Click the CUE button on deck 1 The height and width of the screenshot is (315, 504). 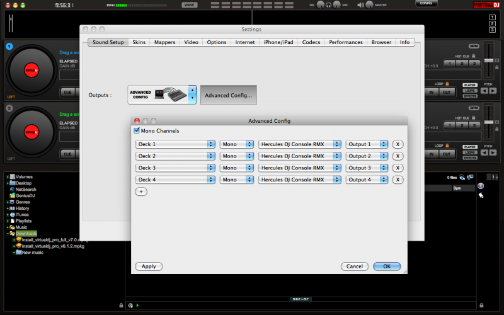point(67,92)
